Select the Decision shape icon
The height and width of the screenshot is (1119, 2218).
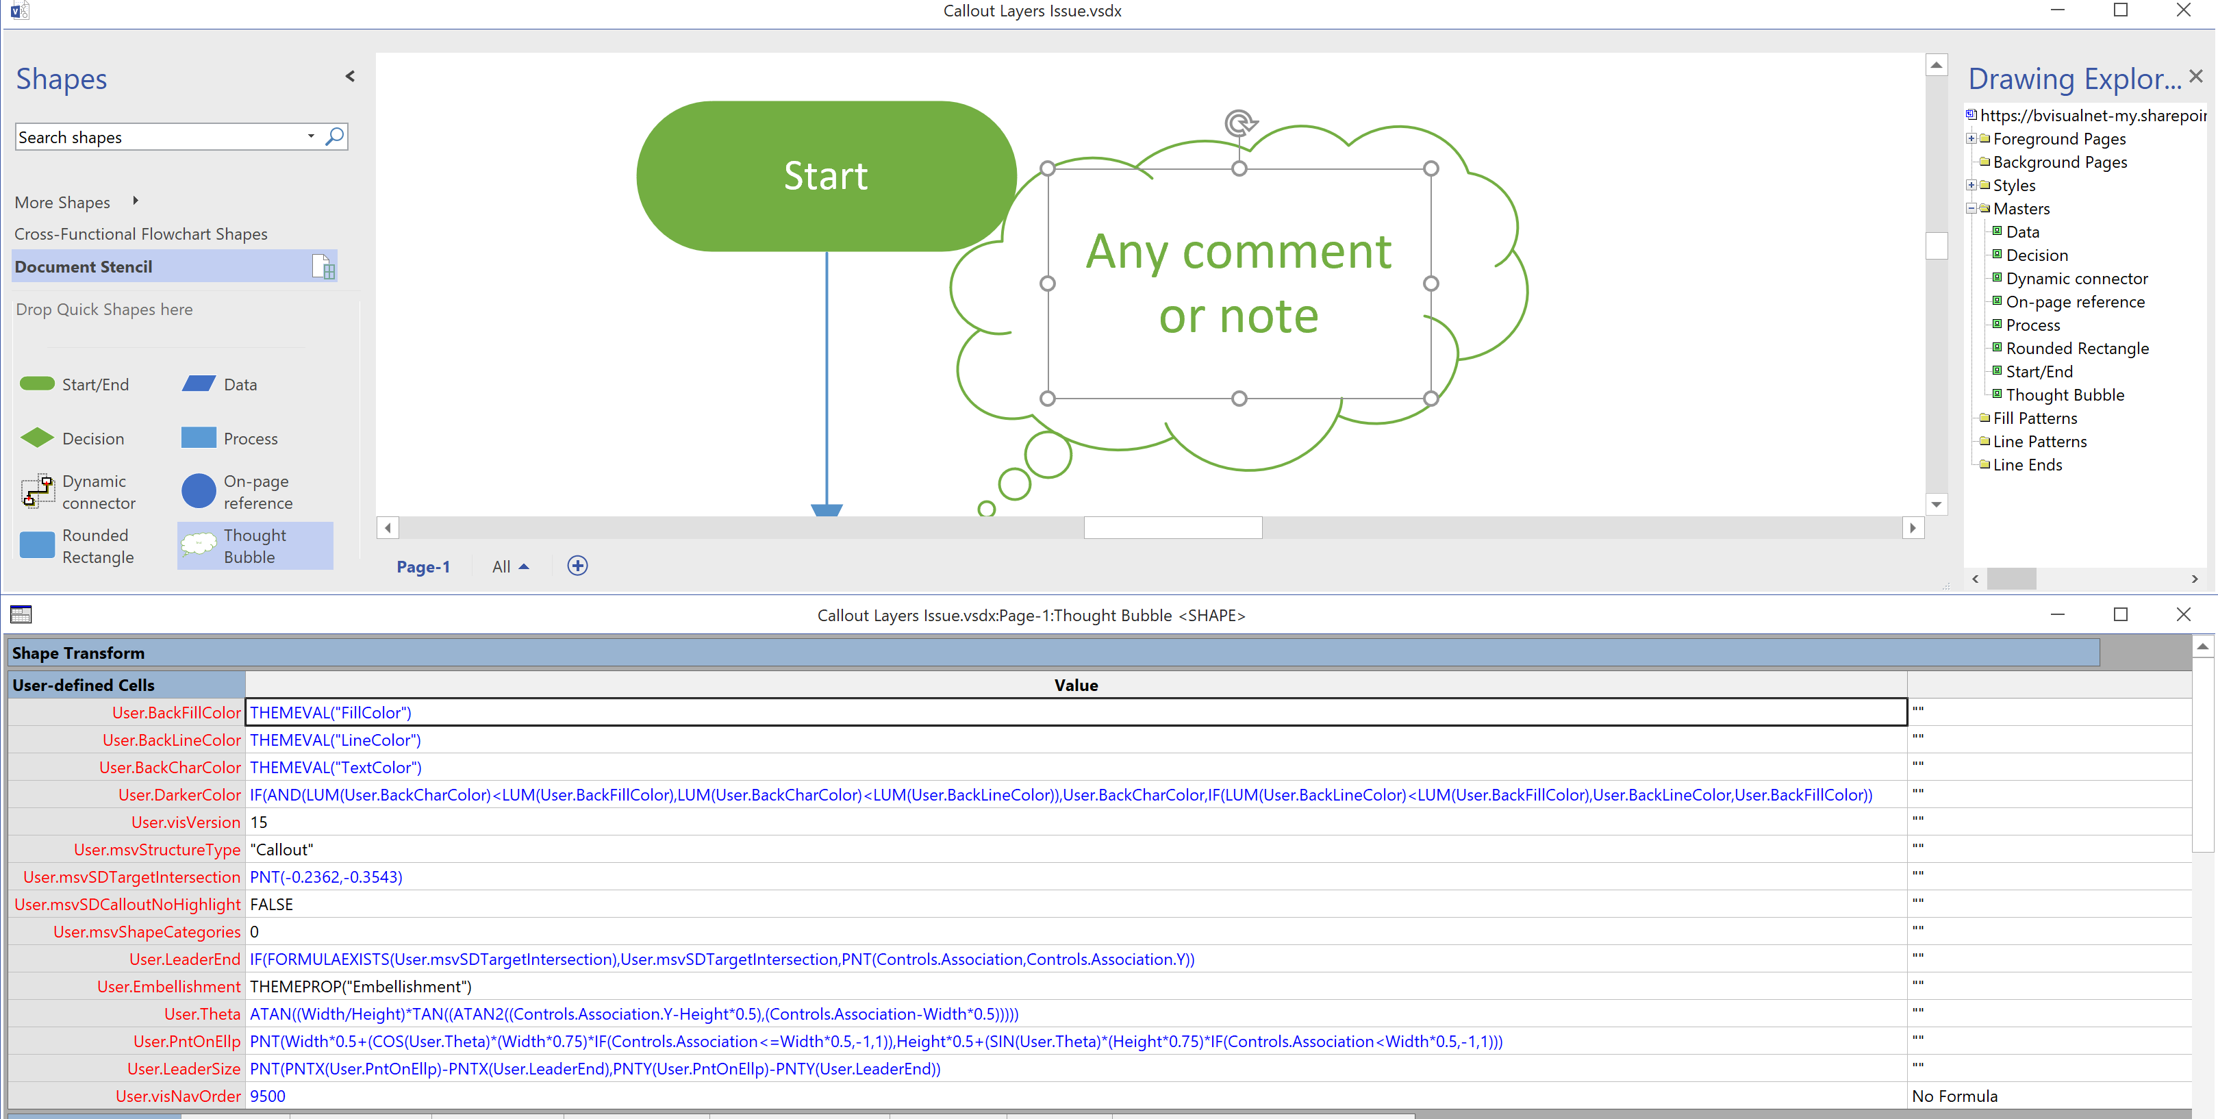37,438
